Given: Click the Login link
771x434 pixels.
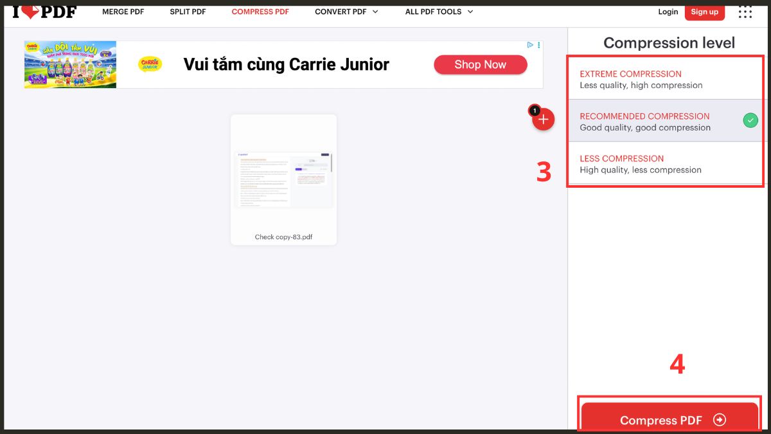Looking at the screenshot, I should 668,12.
